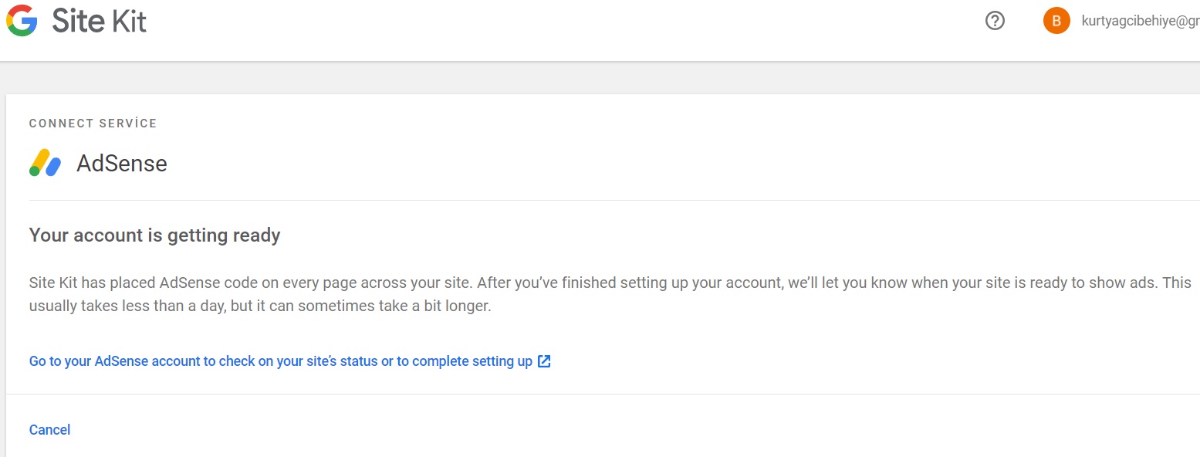The image size is (1200, 457).
Task: Go to your AdSense account link
Action: pos(281,361)
